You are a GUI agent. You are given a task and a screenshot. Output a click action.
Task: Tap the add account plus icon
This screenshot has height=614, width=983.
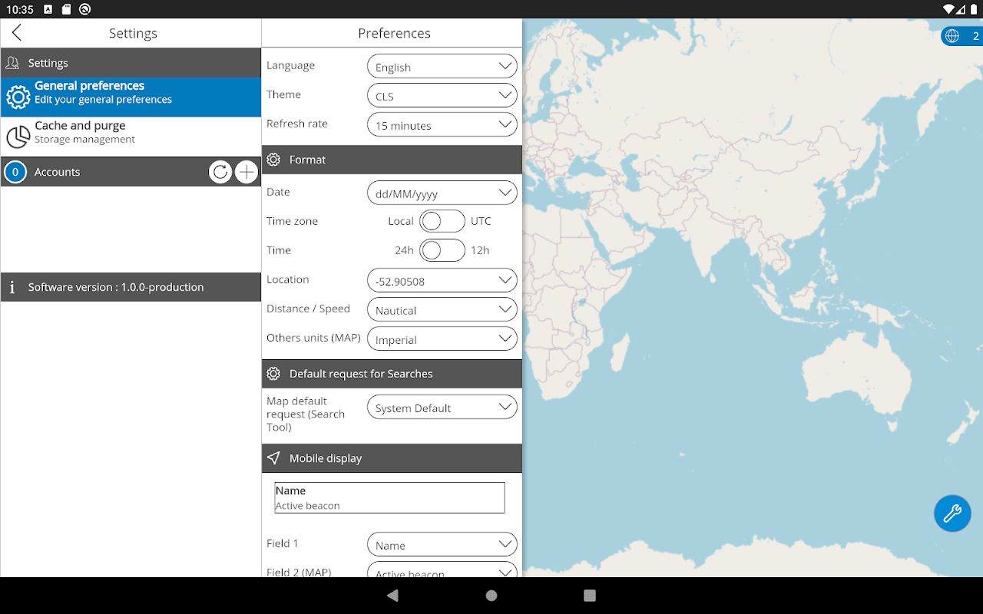tap(247, 172)
